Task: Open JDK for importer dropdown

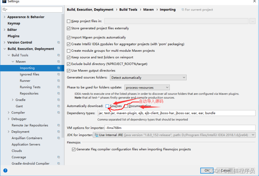Action: 174,135
